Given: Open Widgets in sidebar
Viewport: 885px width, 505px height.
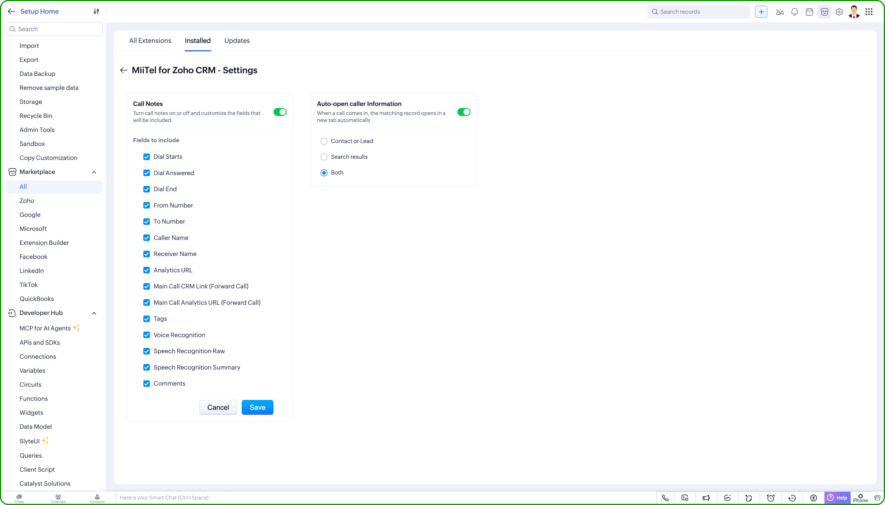Looking at the screenshot, I should 31,413.
